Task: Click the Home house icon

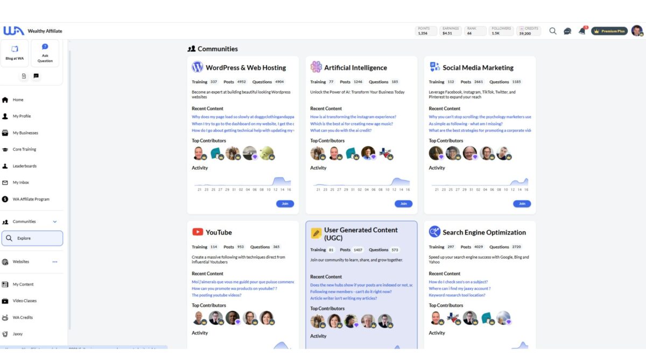Action: [x=5, y=99]
